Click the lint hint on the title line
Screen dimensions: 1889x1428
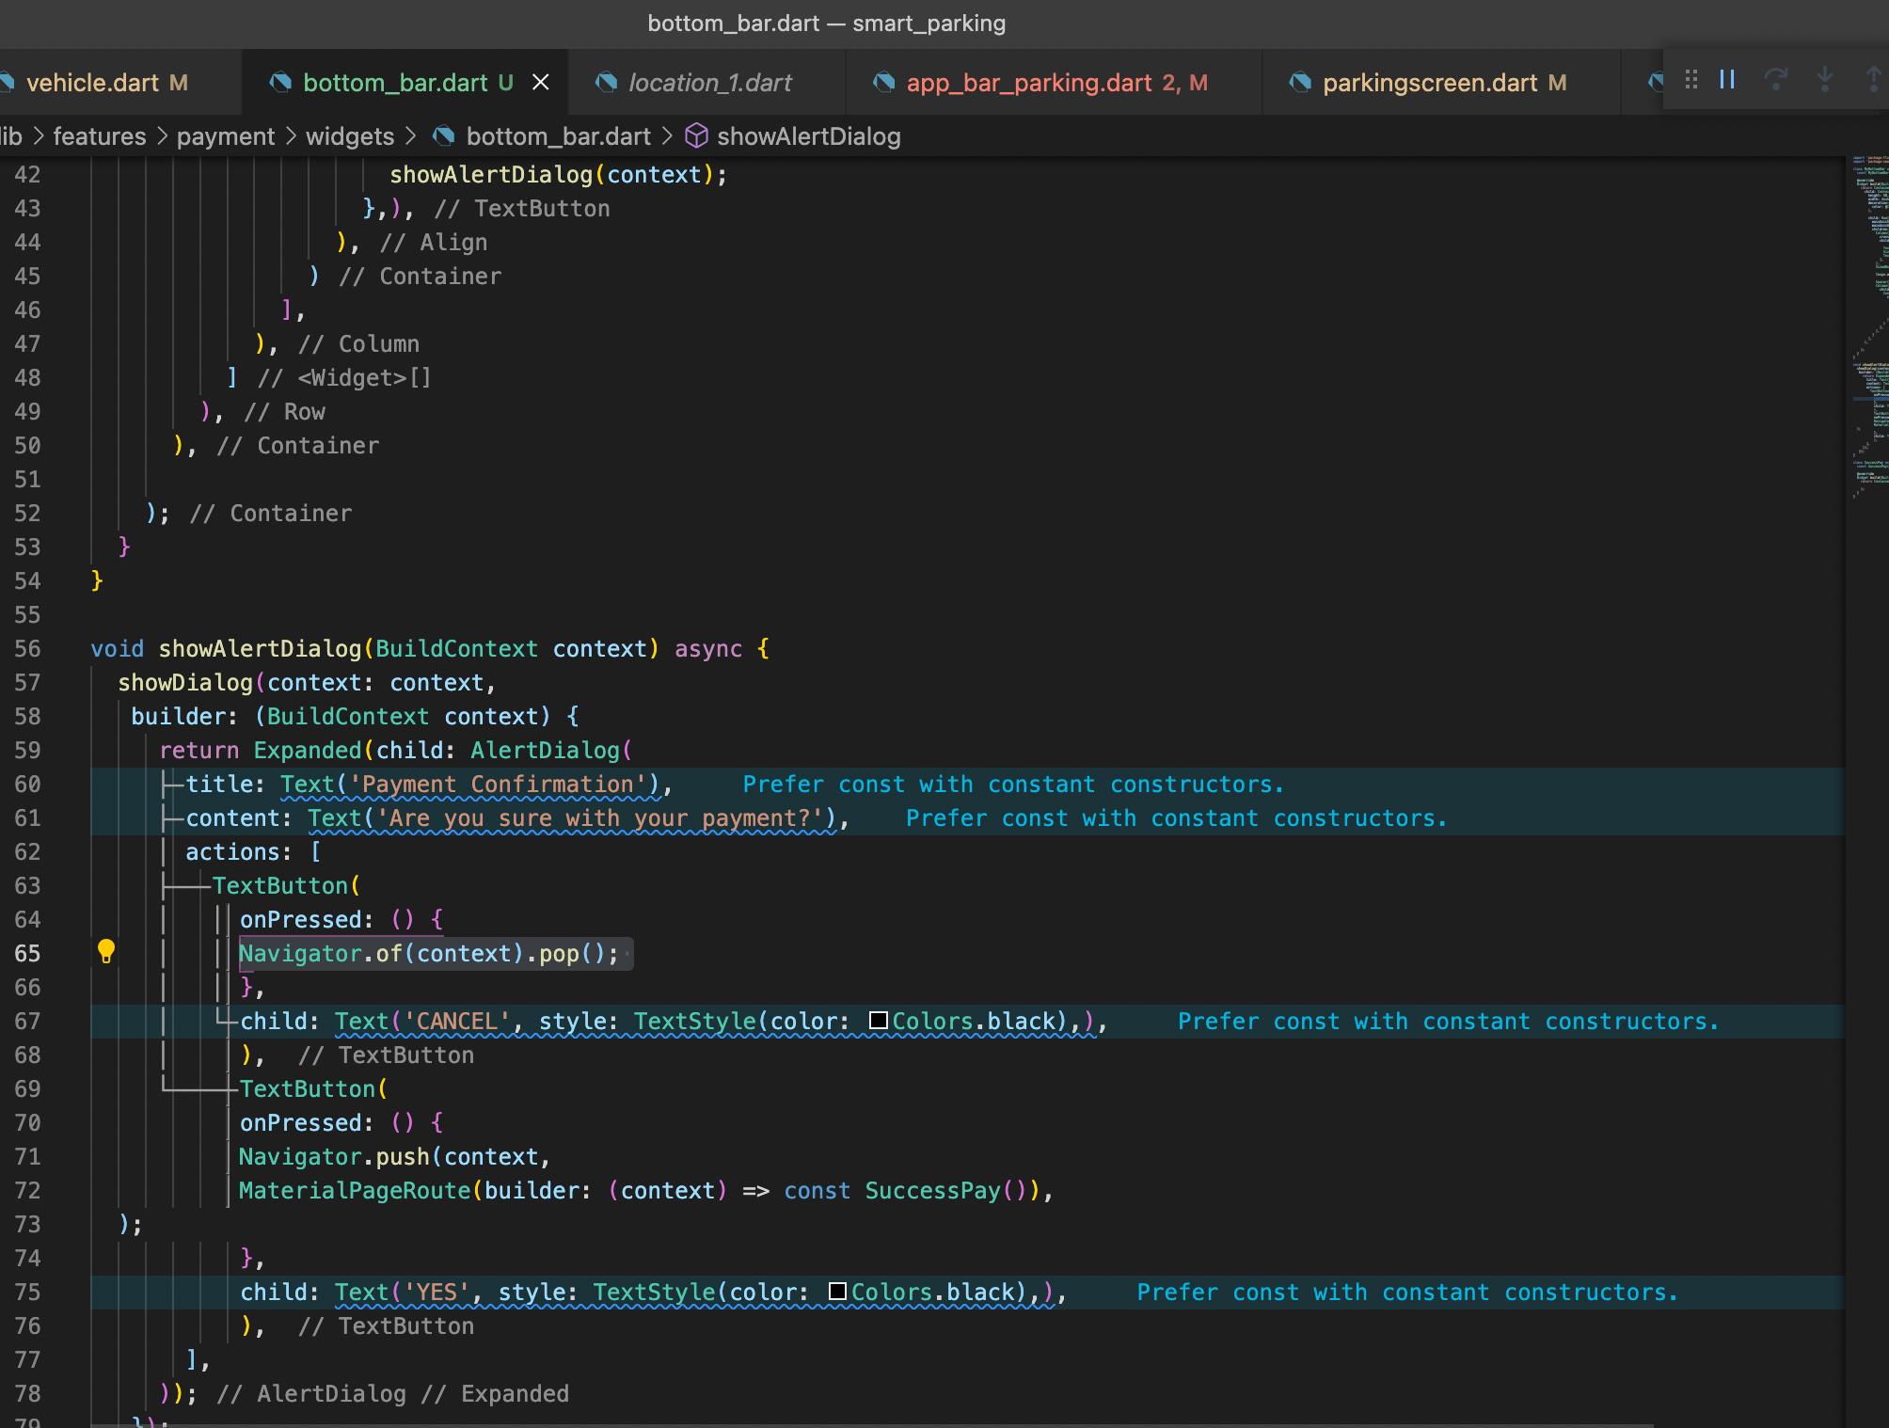[x=1013, y=784]
